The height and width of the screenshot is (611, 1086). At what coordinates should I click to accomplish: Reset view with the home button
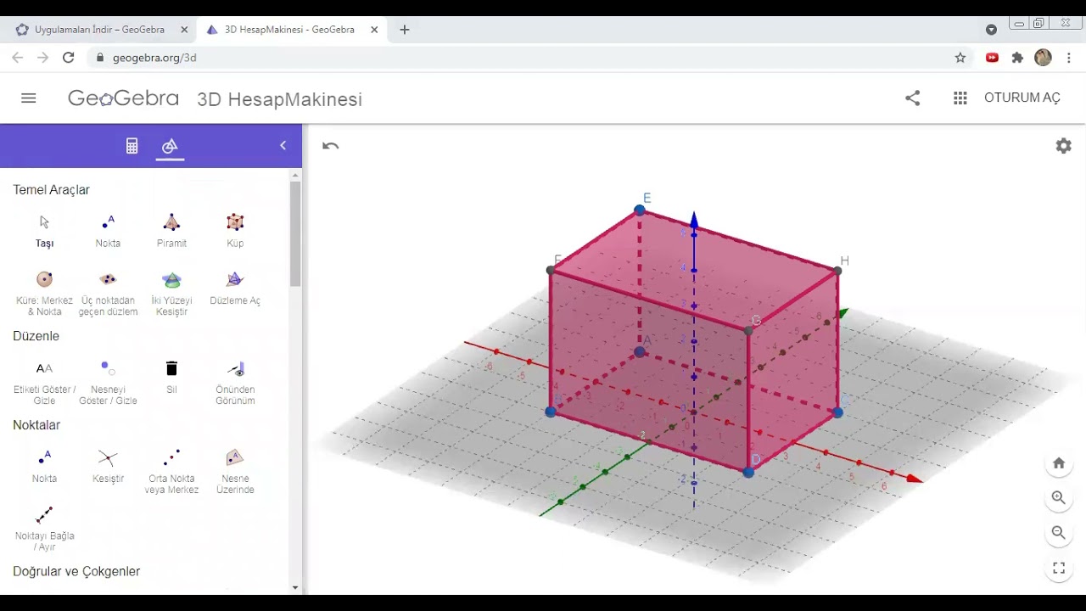pos(1059,463)
